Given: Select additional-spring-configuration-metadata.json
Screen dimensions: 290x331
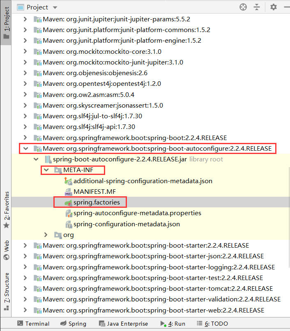Looking at the screenshot, I should click(x=143, y=181).
